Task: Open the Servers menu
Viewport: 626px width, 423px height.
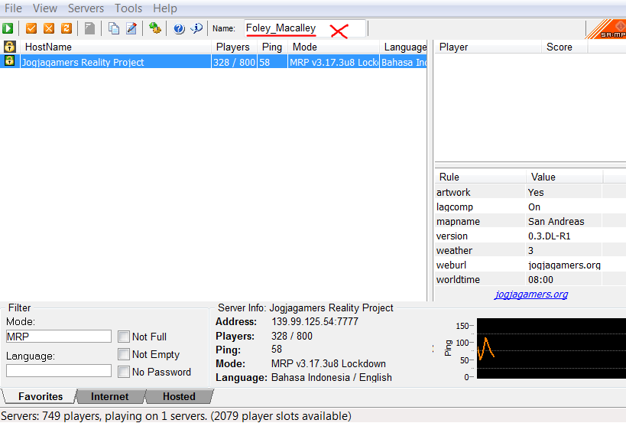Action: [86, 8]
